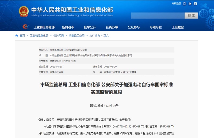Viewport: 214px width, 138px height.
Task: Click 正文 breadcrumb item
Action: coord(106,36)
